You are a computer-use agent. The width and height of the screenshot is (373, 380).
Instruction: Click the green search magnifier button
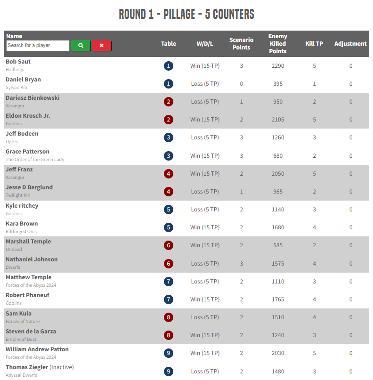[x=81, y=46]
